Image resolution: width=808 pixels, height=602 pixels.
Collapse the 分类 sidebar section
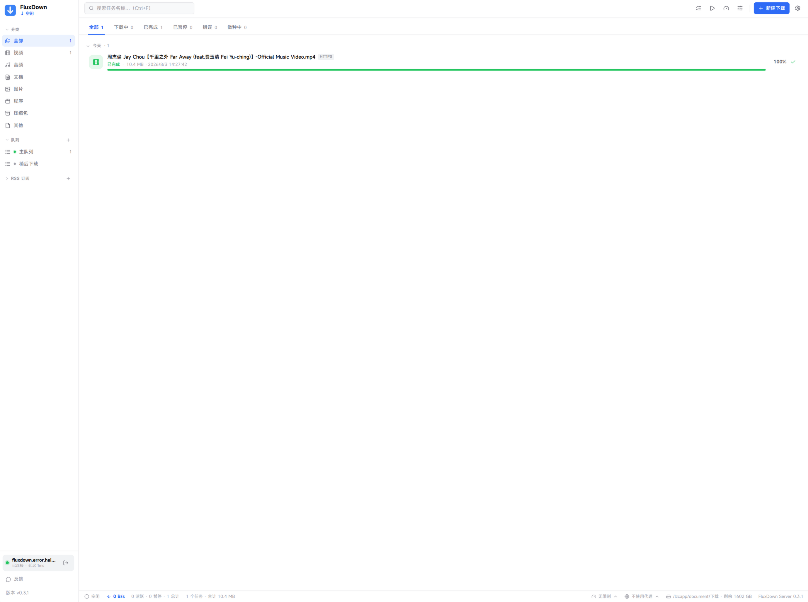coord(7,30)
